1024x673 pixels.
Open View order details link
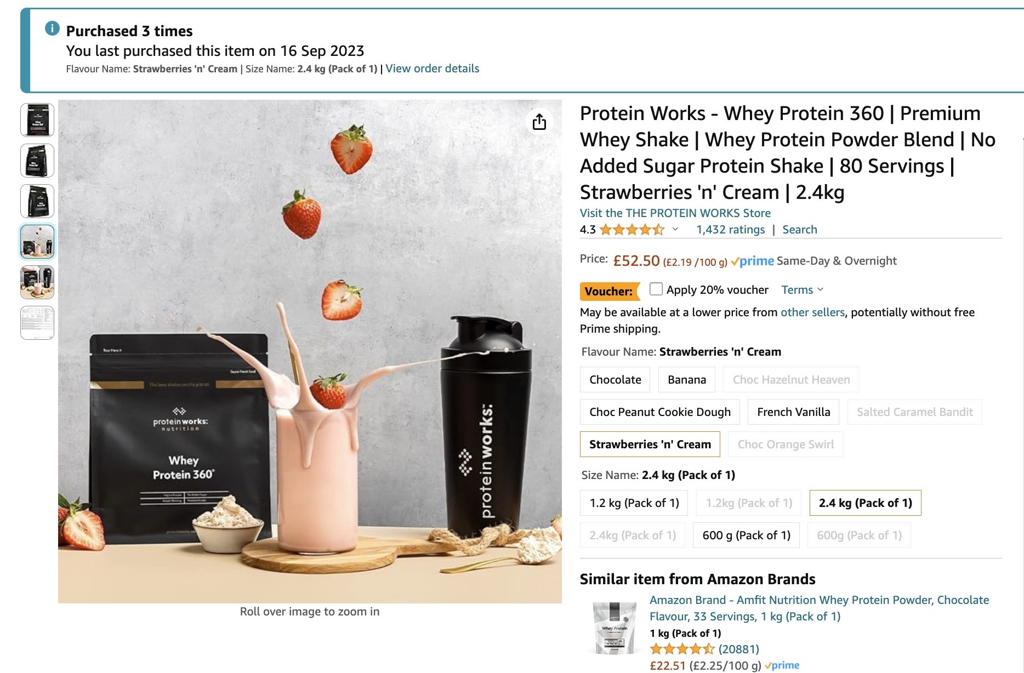pos(432,69)
